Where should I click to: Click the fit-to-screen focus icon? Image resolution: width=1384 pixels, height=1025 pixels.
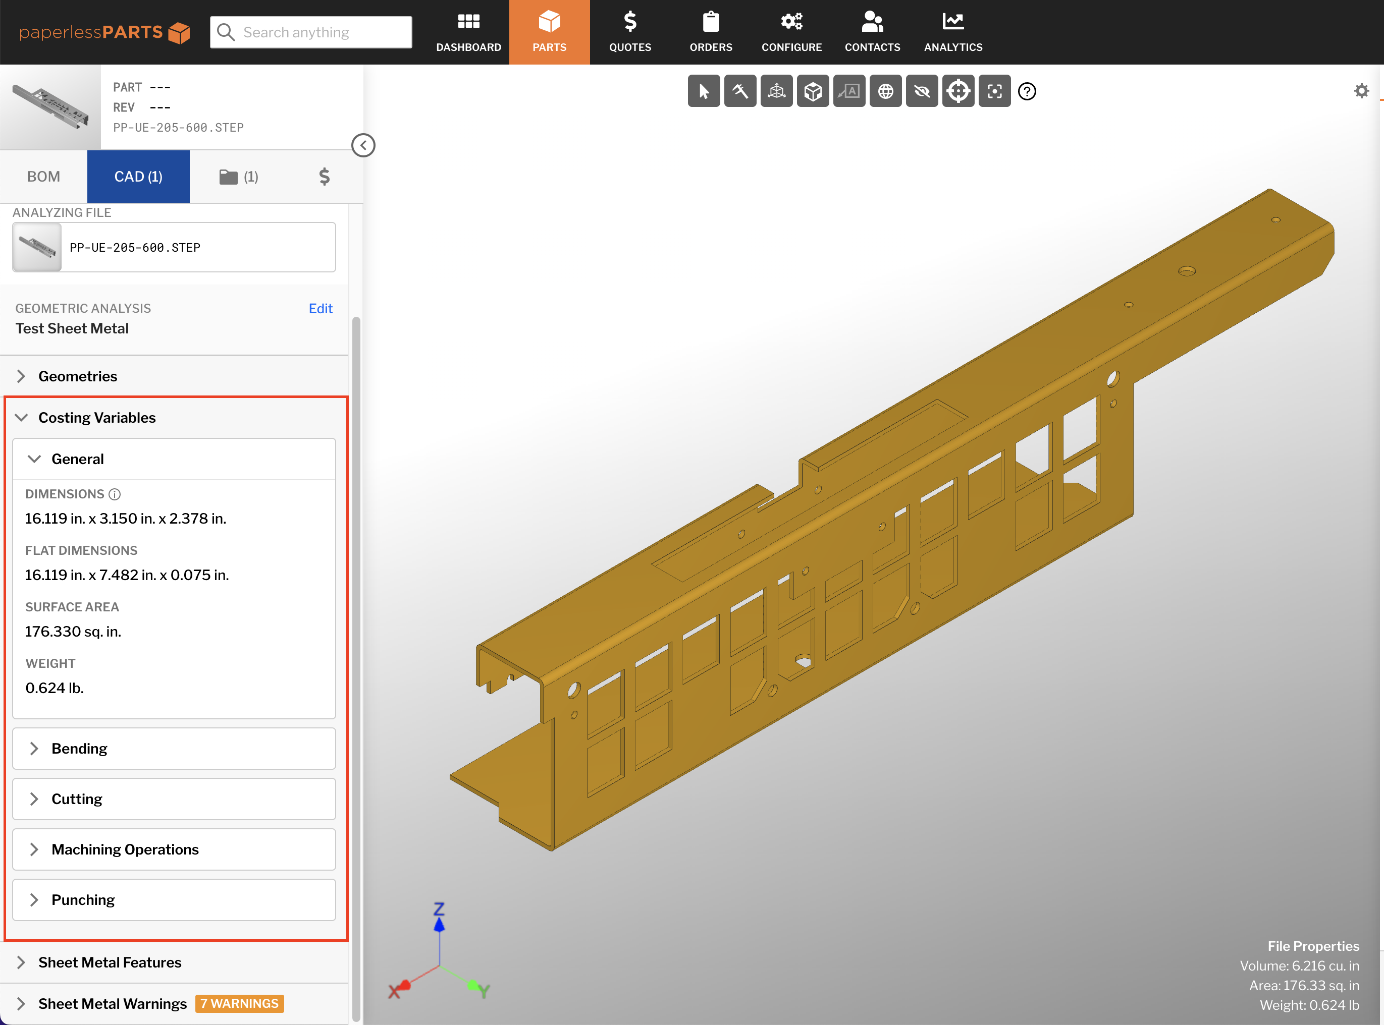(994, 91)
